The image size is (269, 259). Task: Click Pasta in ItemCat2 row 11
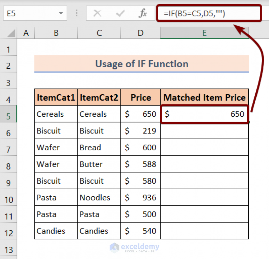(x=99, y=214)
